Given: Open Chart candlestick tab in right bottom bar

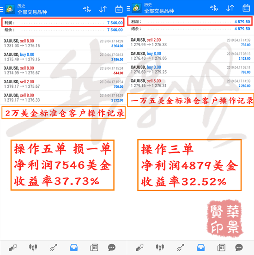Looking at the screenshot, I should click(160, 247).
